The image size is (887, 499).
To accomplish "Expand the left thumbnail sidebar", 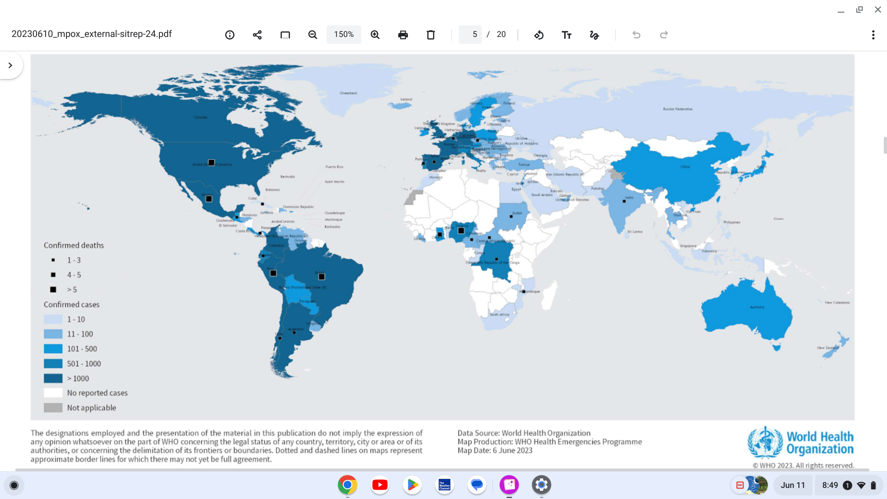I will (x=10, y=65).
